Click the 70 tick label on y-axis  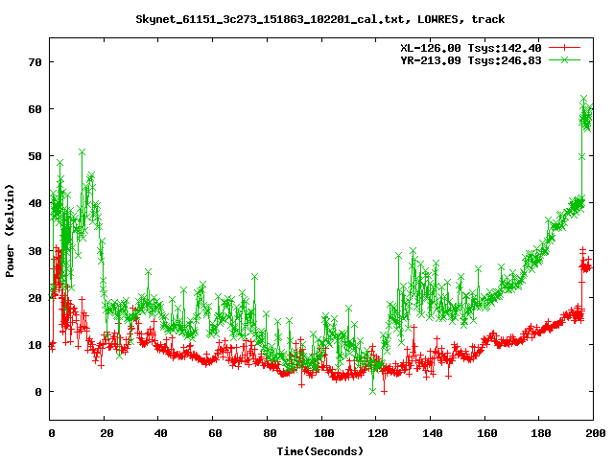coord(35,62)
